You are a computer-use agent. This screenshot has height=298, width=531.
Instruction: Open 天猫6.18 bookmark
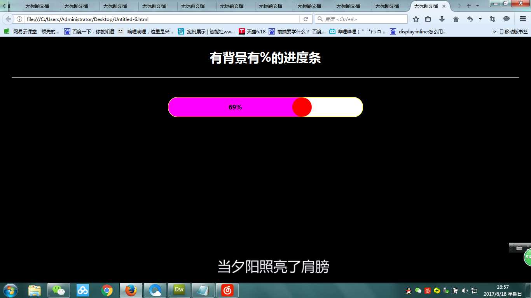pos(252,32)
